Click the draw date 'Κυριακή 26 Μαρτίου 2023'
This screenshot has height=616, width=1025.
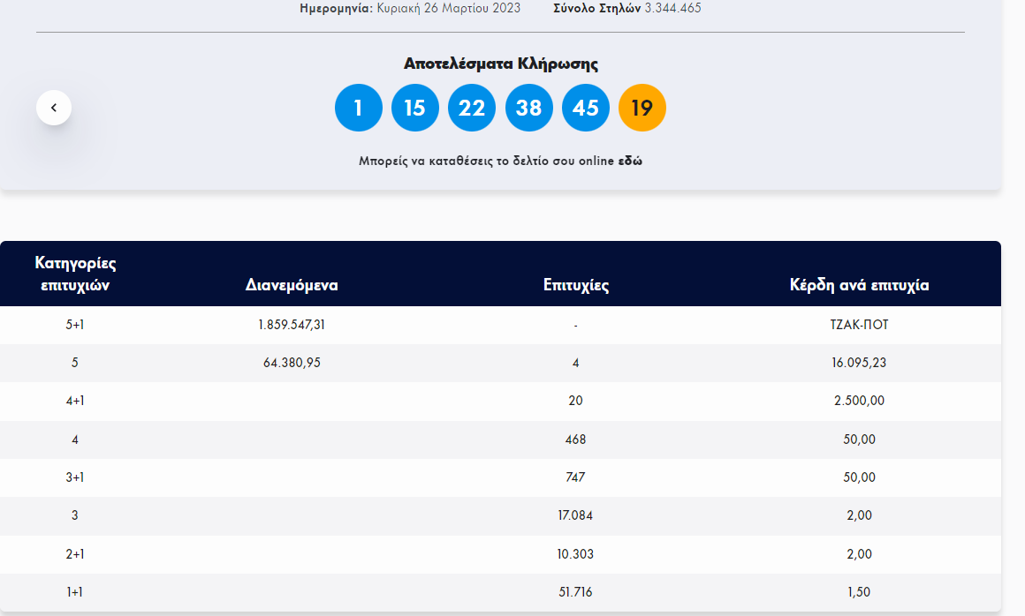point(448,8)
